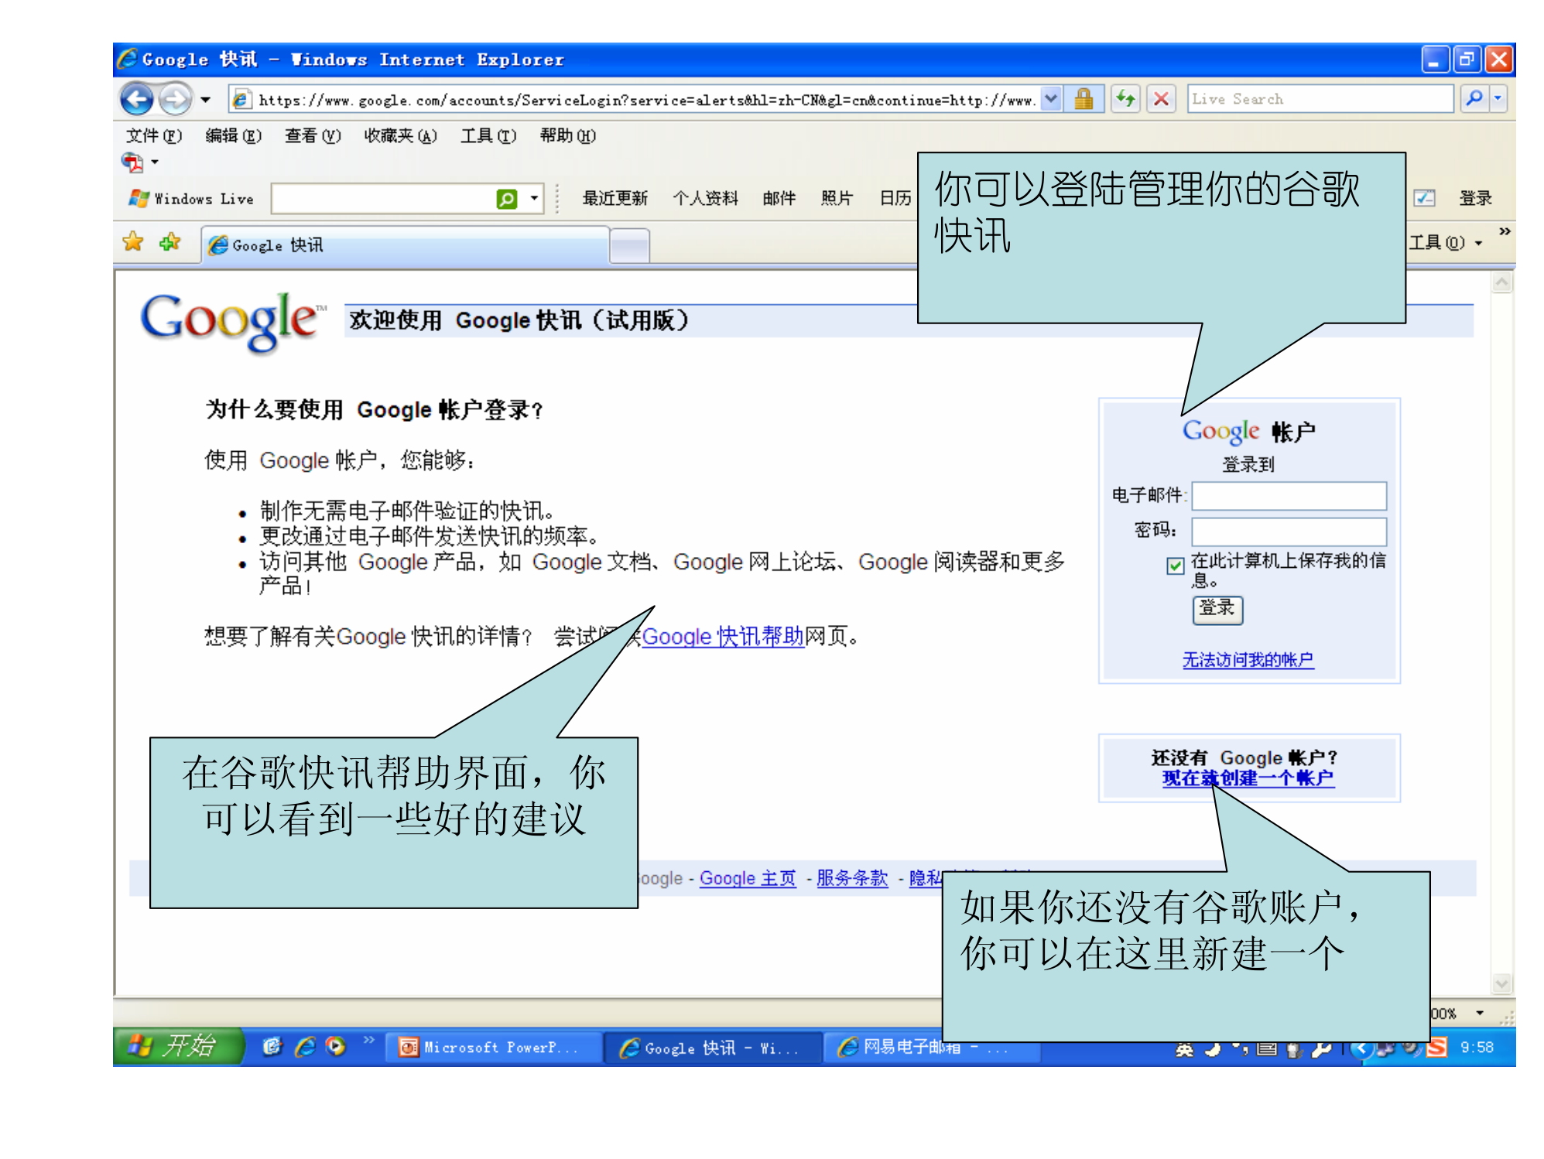Click the 登录 sign-in button
This screenshot has width=1544, height=1159.
[x=1217, y=609]
